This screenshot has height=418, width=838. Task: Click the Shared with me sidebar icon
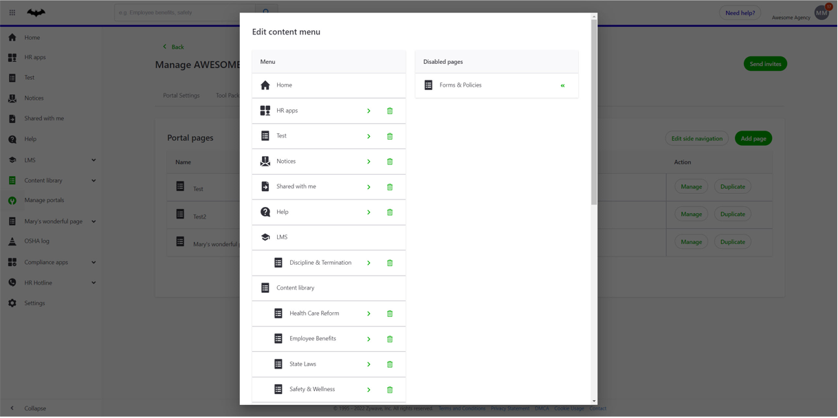tap(12, 118)
